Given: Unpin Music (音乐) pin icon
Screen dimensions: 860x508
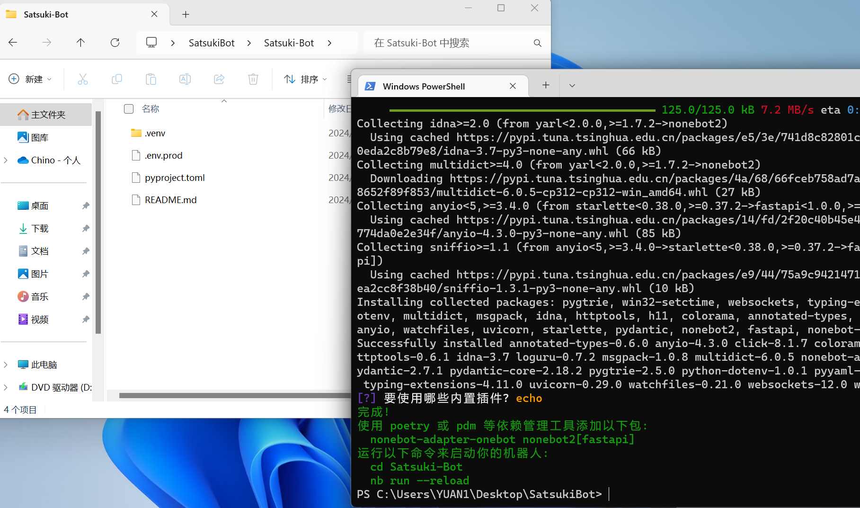Looking at the screenshot, I should click(x=86, y=297).
